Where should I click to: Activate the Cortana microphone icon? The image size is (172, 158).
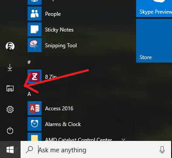click(162, 150)
